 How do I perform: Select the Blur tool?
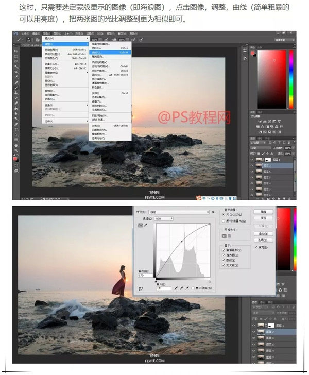click(16, 113)
